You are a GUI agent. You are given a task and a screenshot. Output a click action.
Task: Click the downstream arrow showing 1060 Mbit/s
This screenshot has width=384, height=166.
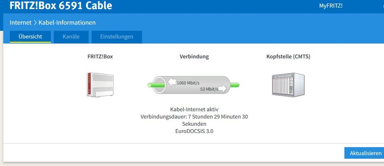point(171,82)
